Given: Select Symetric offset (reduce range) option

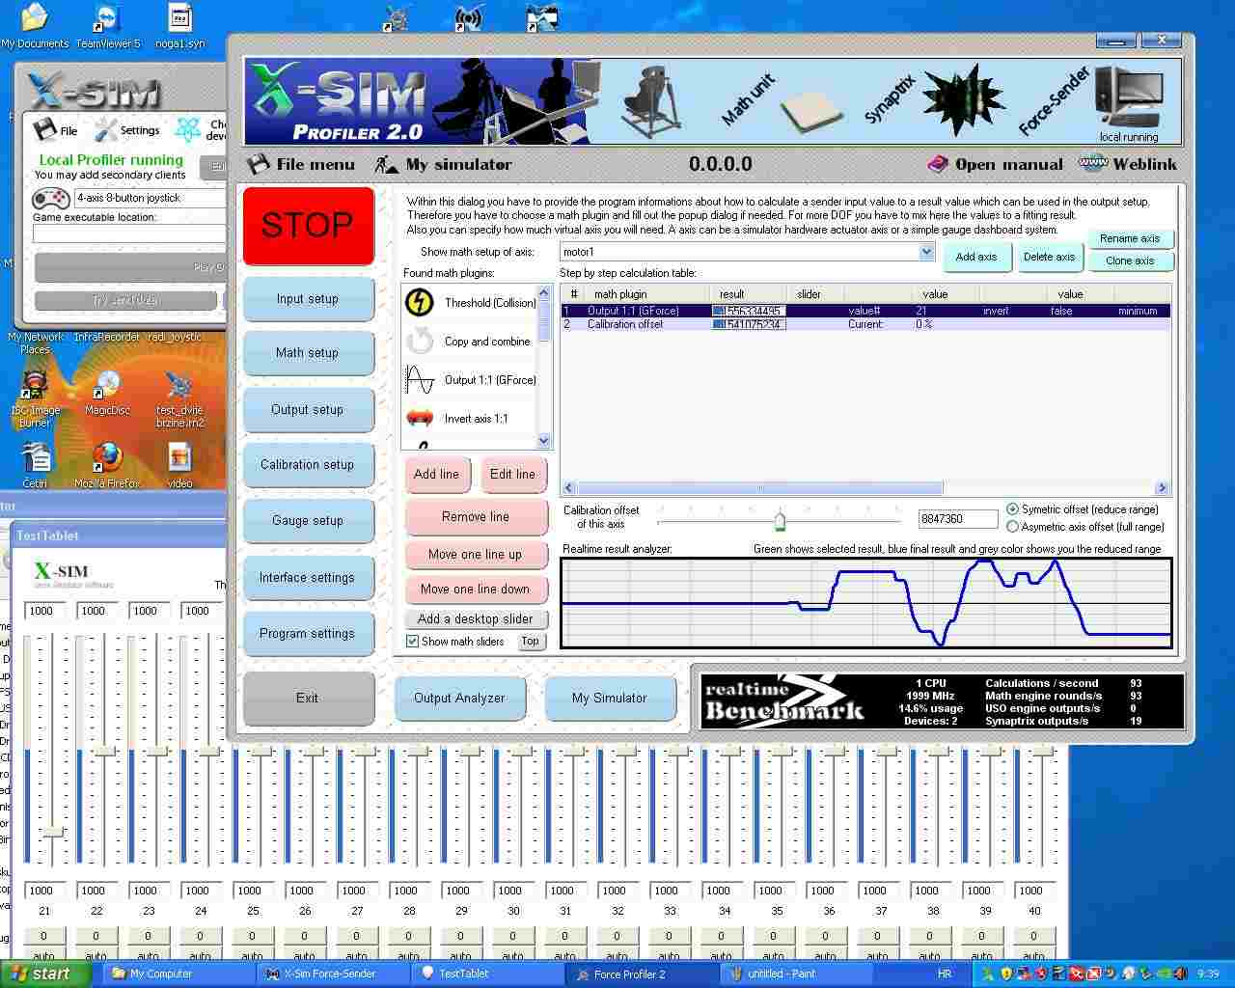Looking at the screenshot, I should click(x=1012, y=509).
